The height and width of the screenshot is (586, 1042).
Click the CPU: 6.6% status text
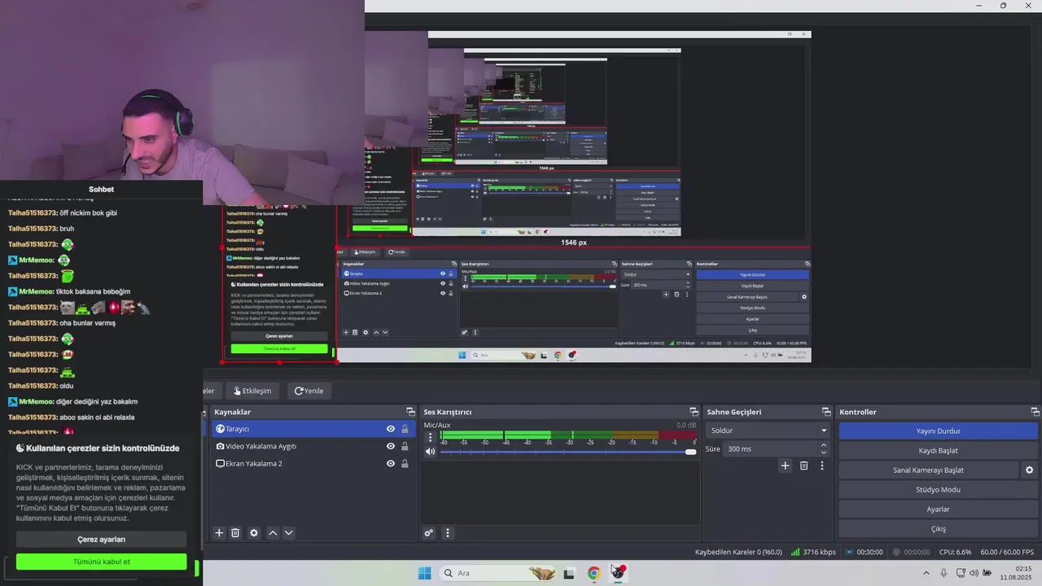pyautogui.click(x=955, y=552)
